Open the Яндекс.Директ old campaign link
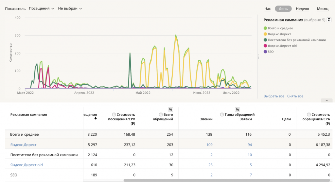The height and width of the screenshot is (182, 335). 26,165
